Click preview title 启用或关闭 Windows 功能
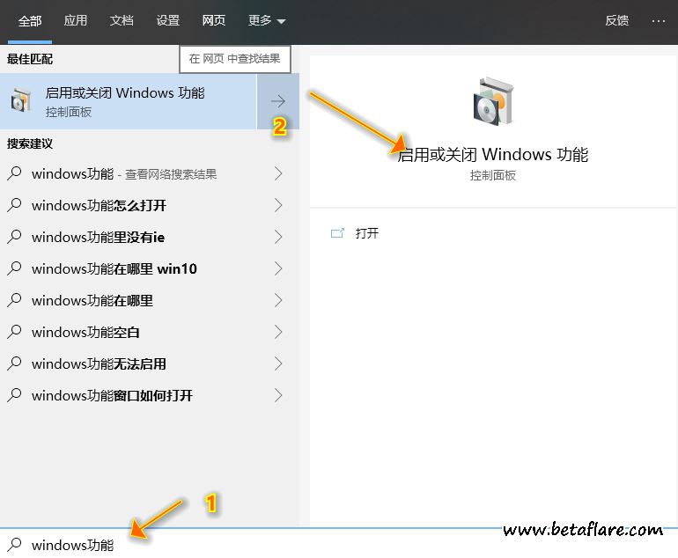678x558 pixels. (493, 154)
